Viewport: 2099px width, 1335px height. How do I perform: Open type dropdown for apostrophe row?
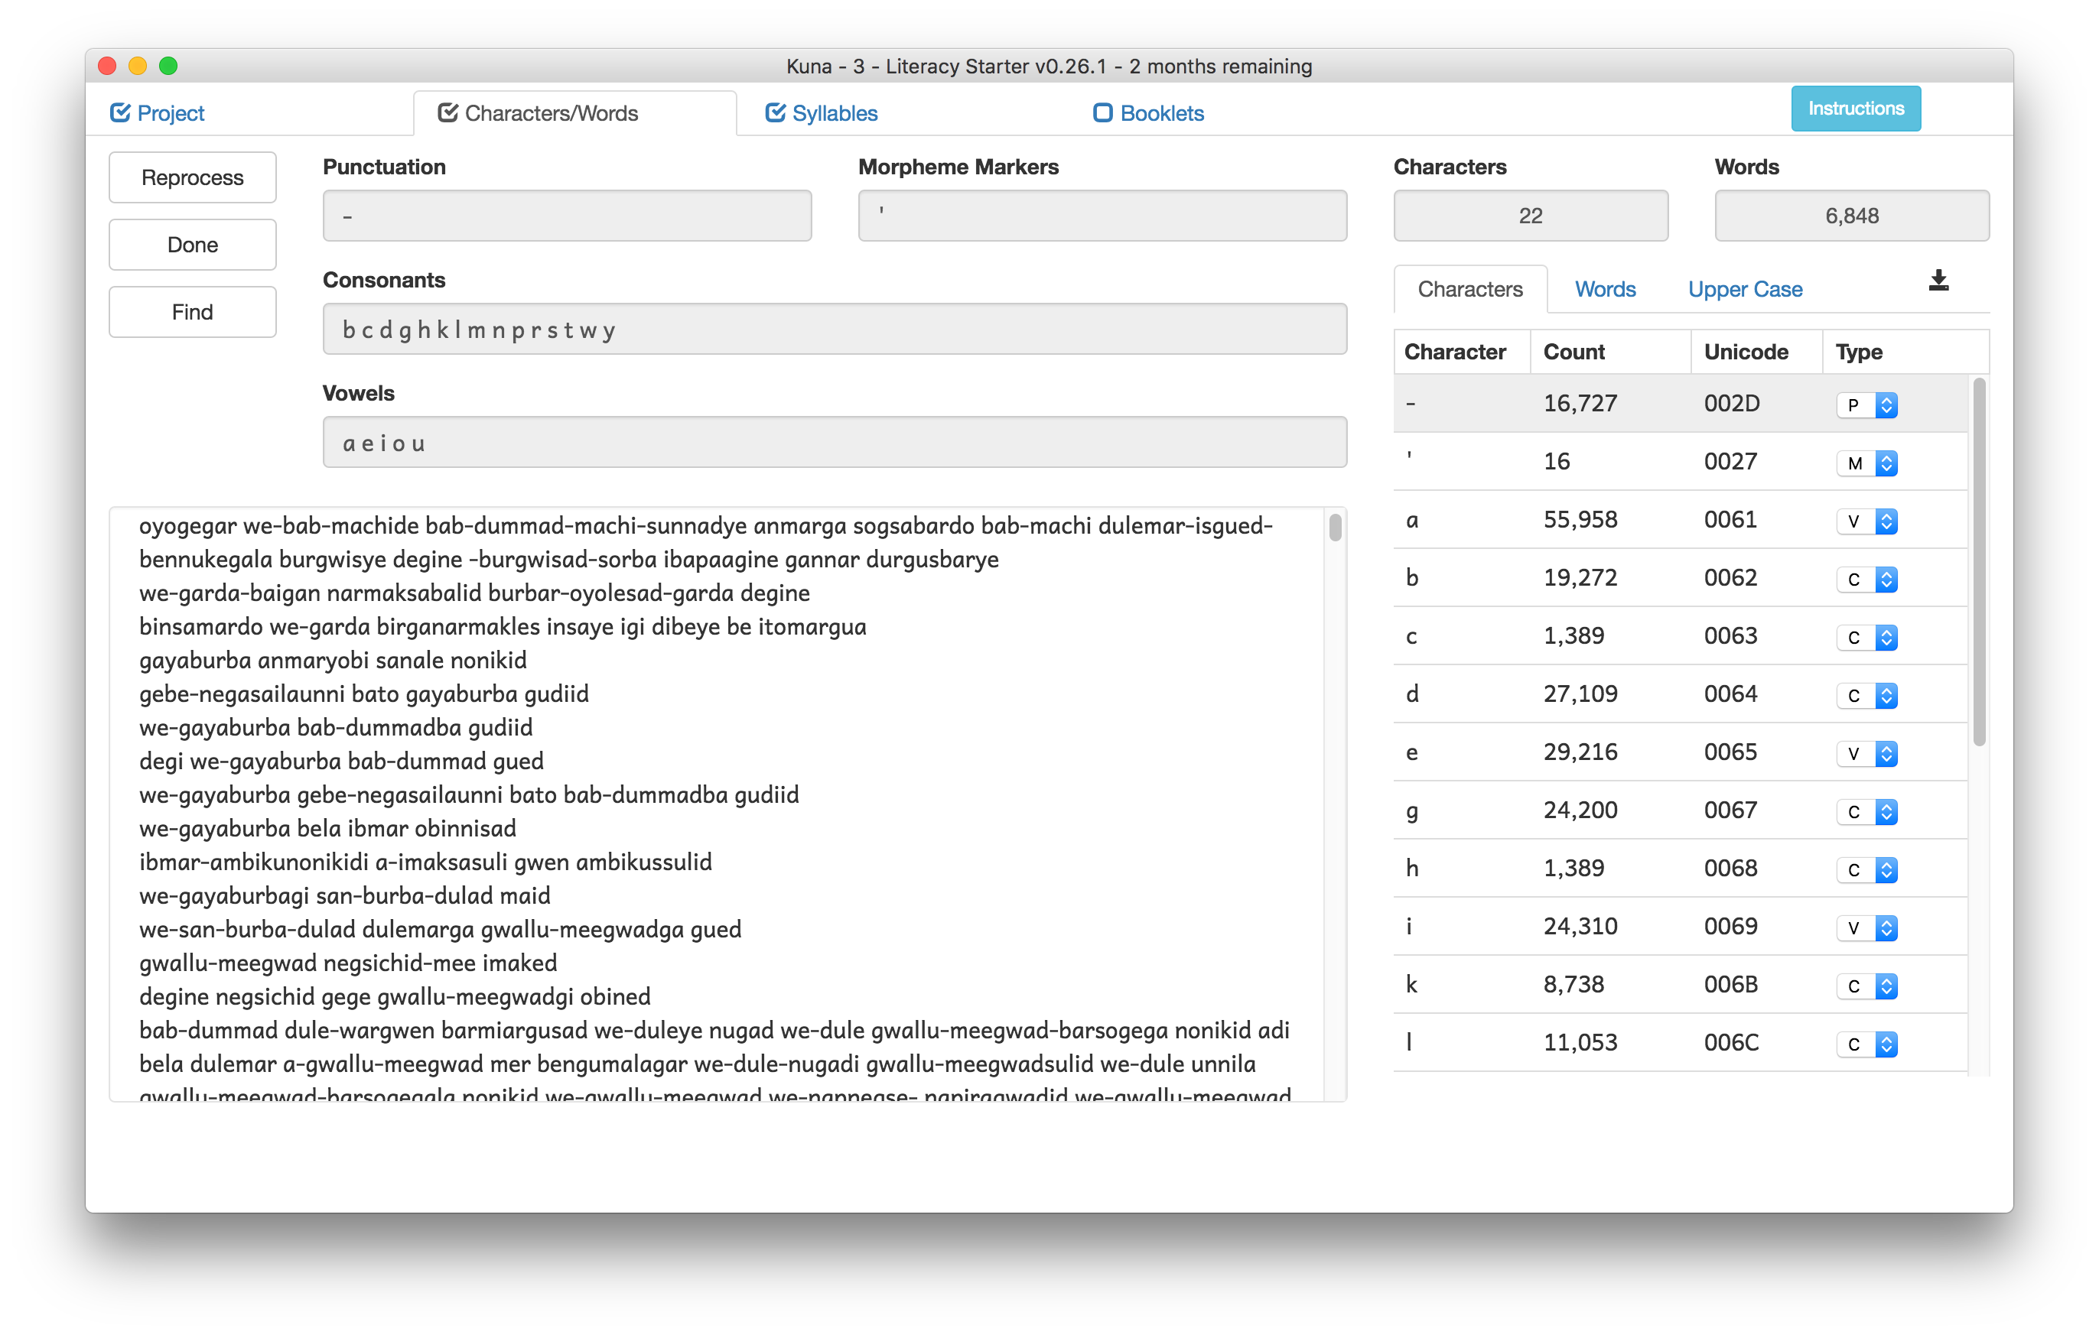1866,463
